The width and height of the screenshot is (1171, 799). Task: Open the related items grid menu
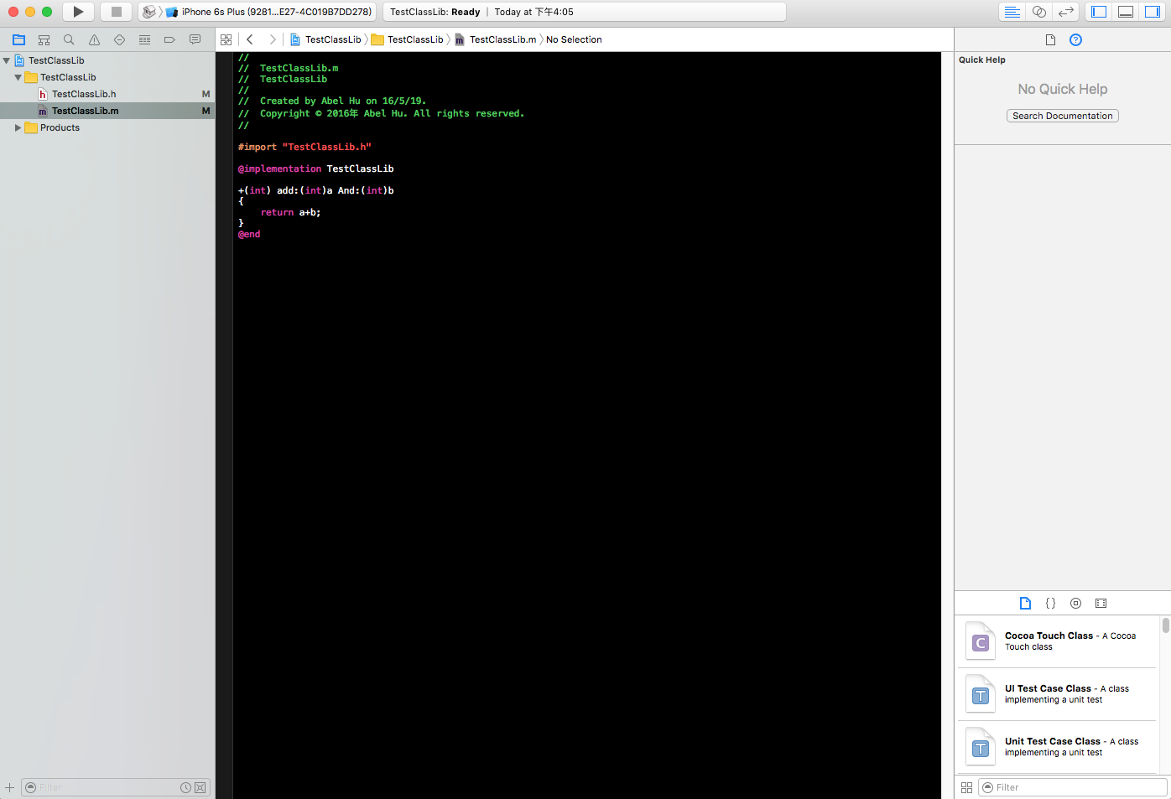pos(226,39)
